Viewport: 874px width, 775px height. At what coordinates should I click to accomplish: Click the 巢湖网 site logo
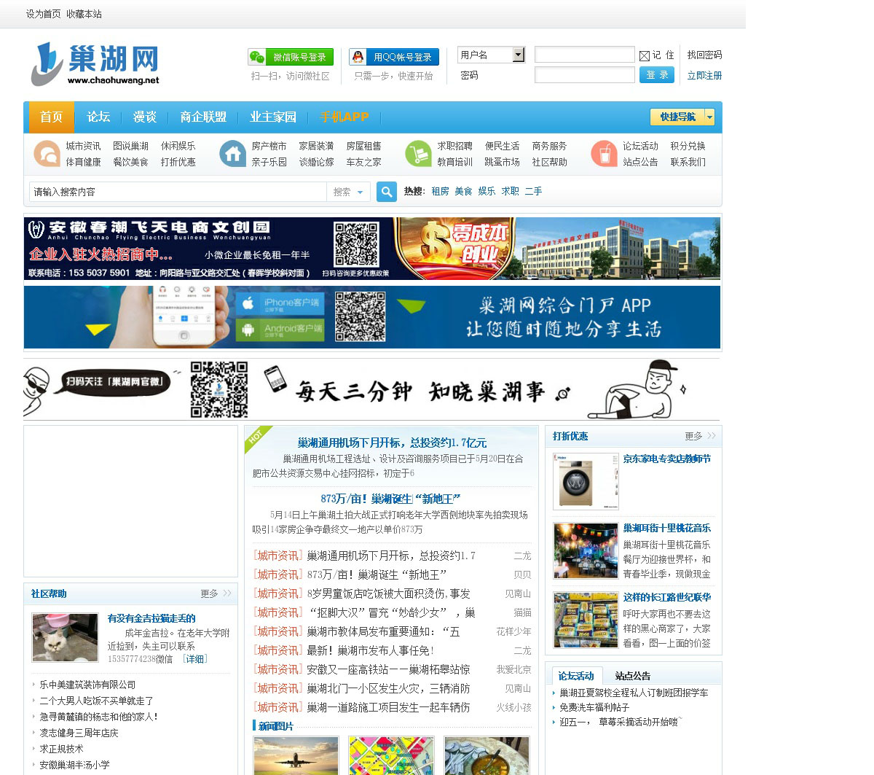[95, 64]
